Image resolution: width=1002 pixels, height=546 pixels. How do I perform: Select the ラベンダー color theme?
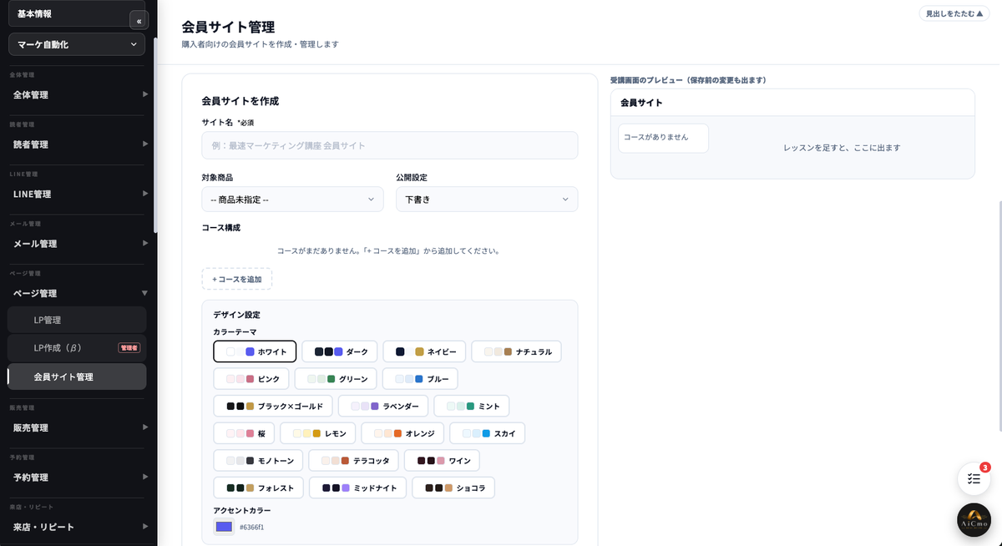[382, 406]
